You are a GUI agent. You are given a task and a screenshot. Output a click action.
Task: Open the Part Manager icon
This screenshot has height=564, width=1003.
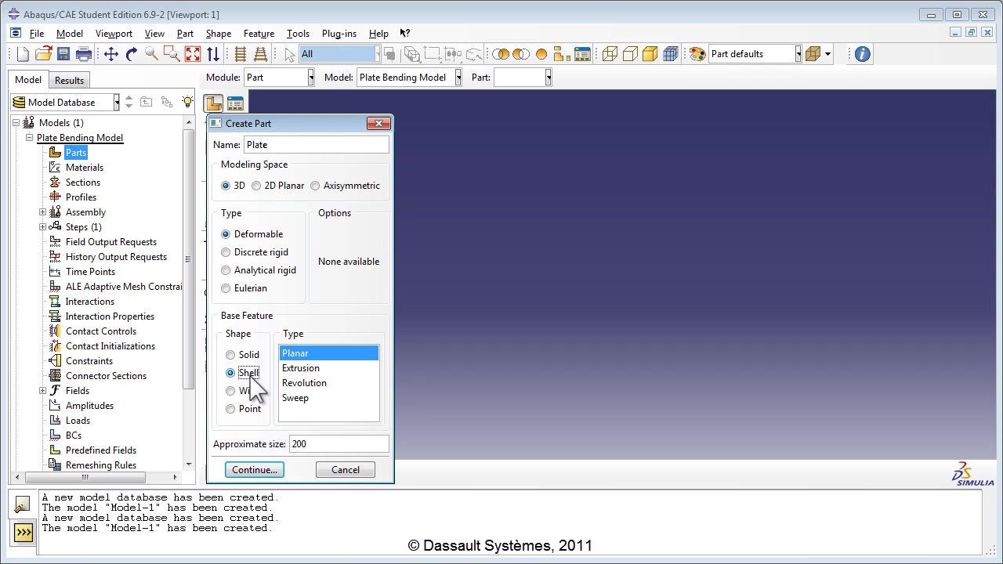click(235, 103)
